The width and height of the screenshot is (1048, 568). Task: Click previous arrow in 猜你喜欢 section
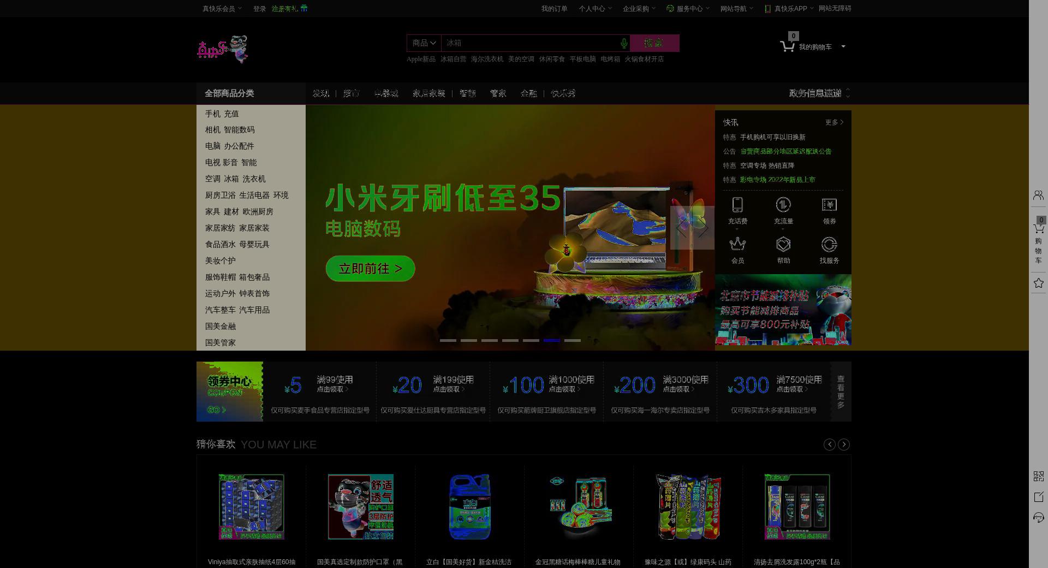[830, 445]
